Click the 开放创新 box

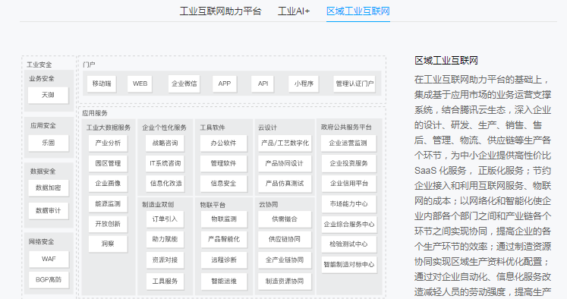[x=108, y=224]
